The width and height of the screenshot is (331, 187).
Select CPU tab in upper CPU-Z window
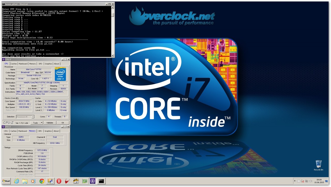[x=6, y=64]
